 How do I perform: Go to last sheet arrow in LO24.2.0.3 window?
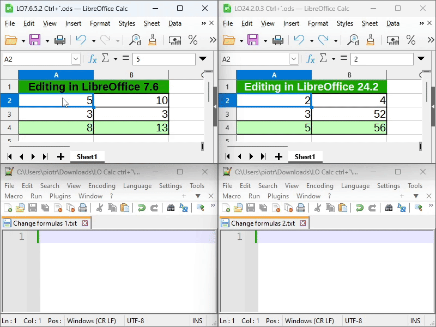pyautogui.click(x=263, y=156)
